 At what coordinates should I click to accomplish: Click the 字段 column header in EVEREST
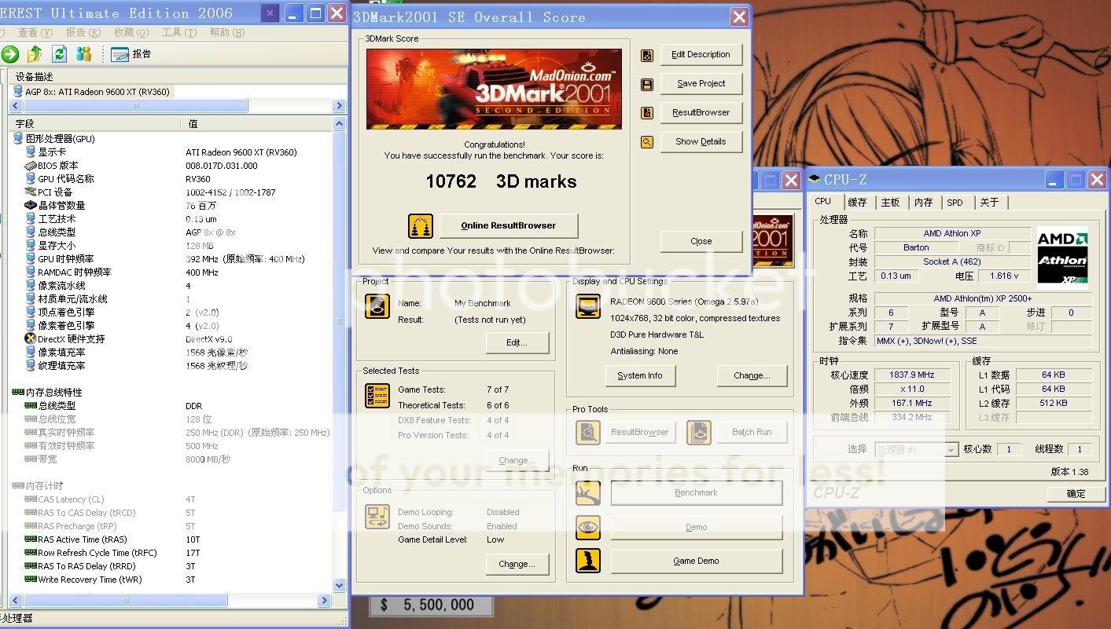coord(95,124)
